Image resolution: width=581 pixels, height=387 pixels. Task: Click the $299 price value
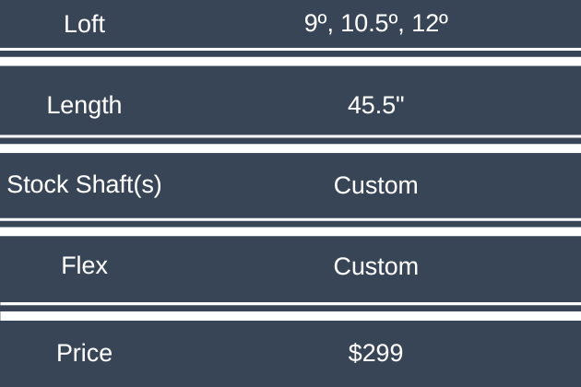point(375,352)
